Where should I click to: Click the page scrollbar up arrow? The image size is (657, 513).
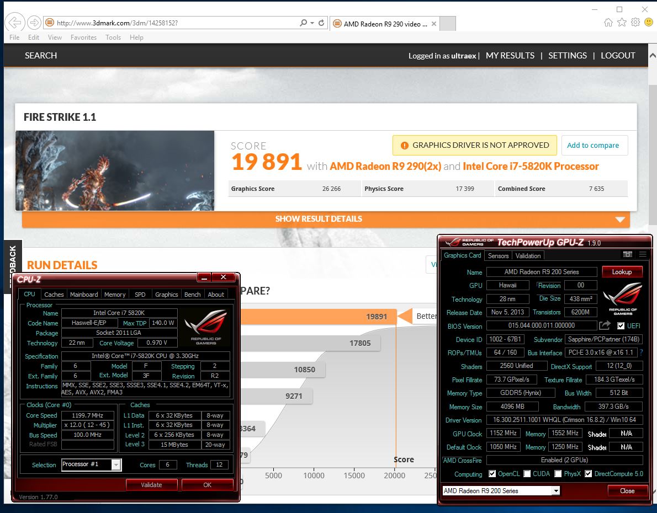click(x=653, y=55)
